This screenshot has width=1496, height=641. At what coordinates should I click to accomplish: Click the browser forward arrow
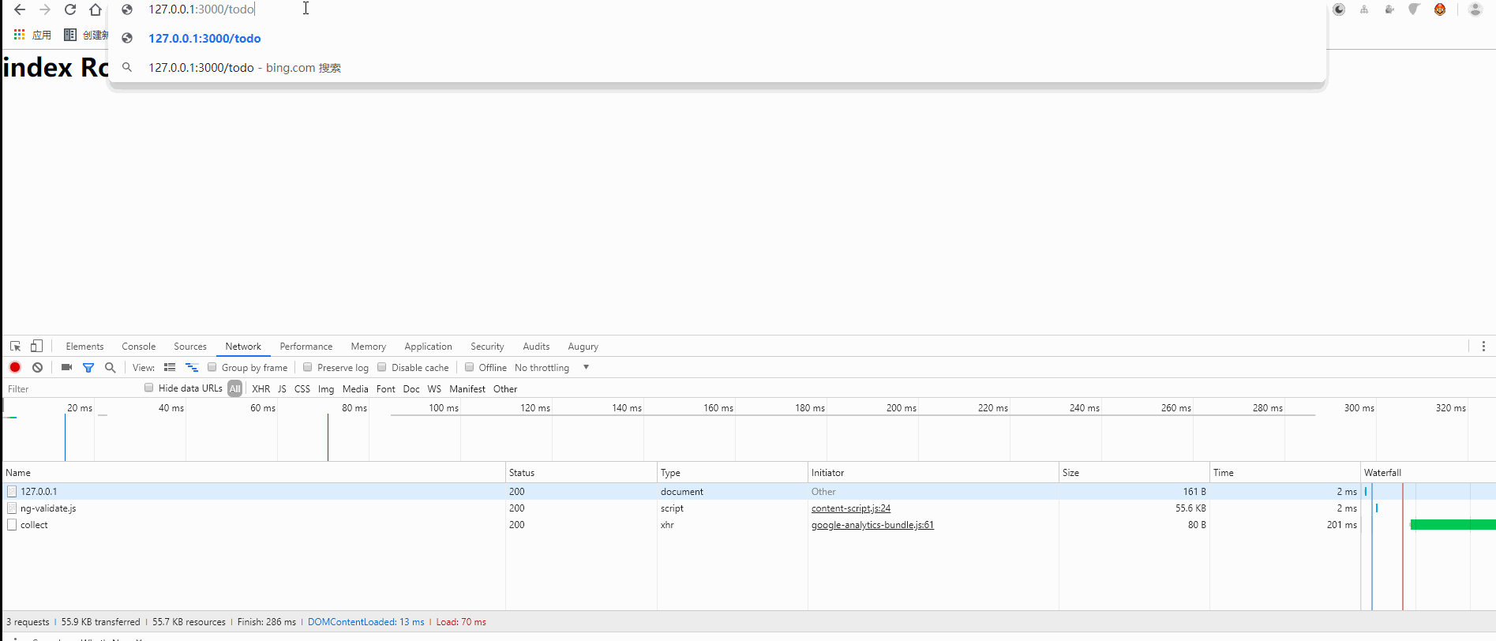pyautogui.click(x=45, y=9)
